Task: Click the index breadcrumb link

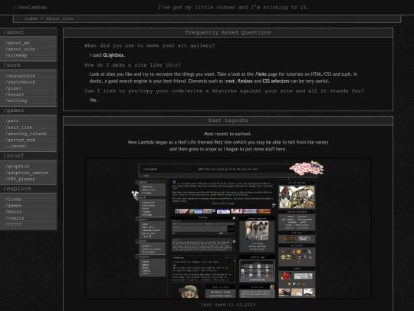Action: point(31,18)
